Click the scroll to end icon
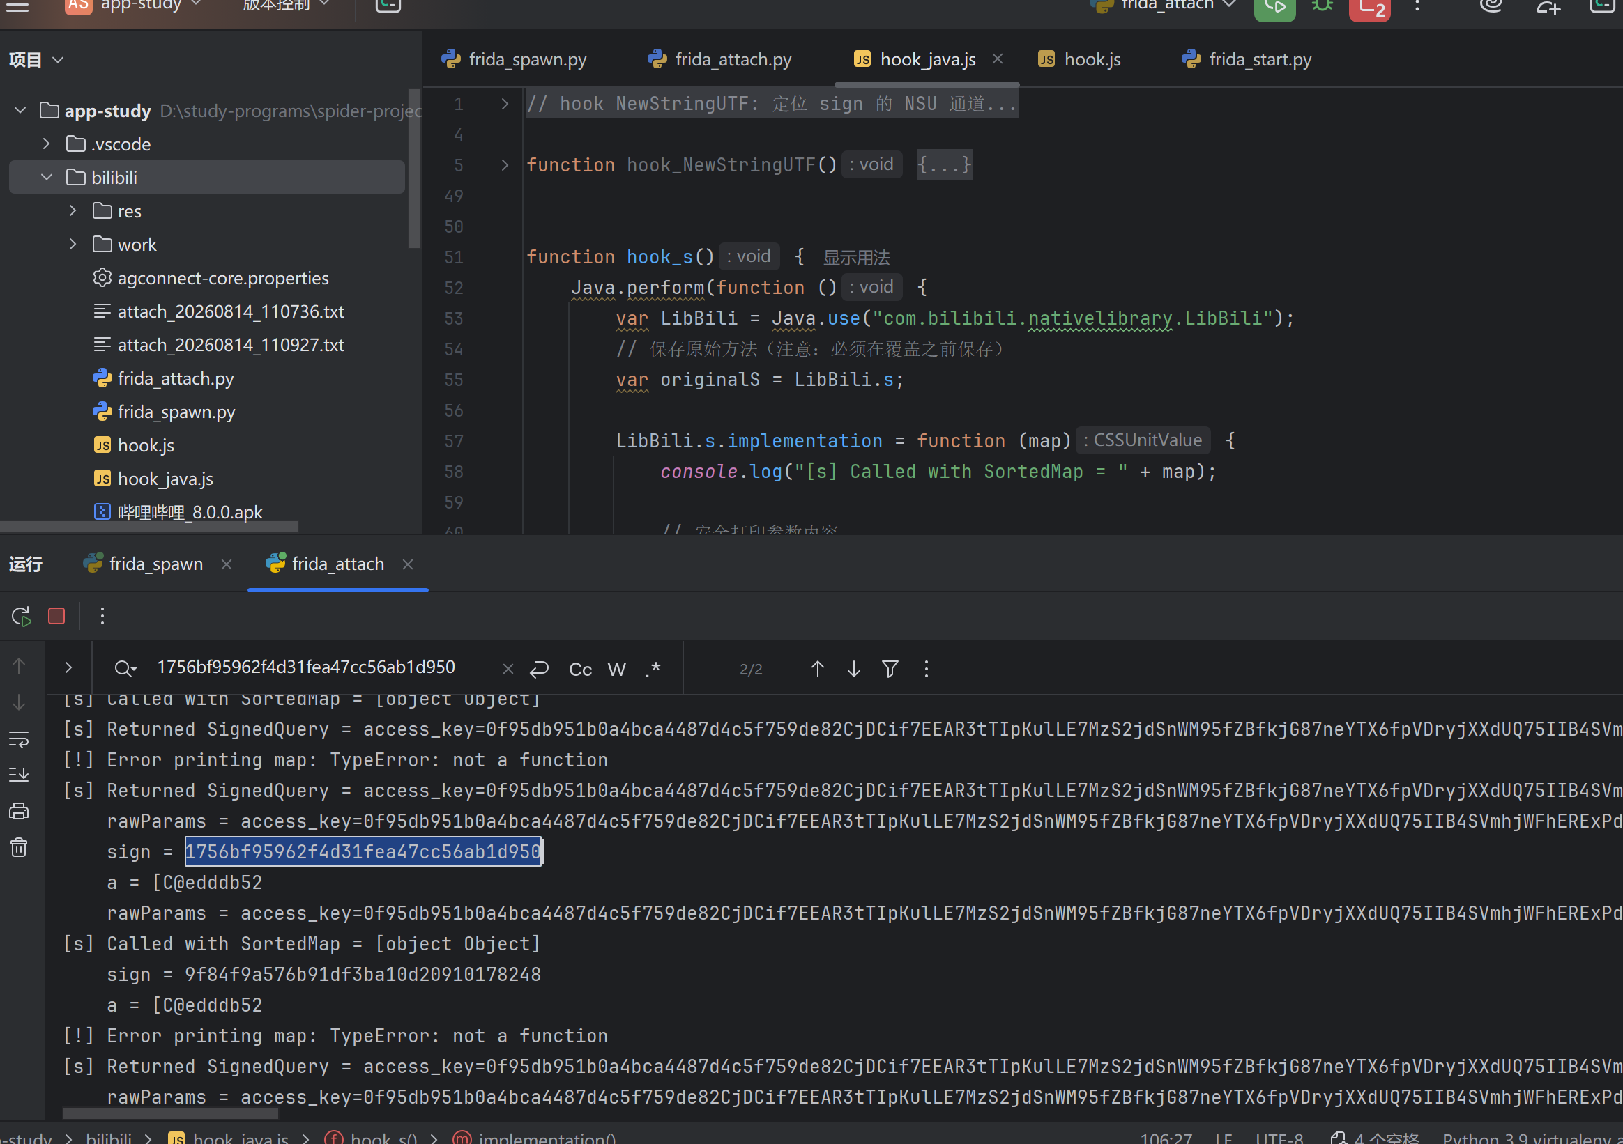Screen dimensions: 1623x1144 pyautogui.click(x=19, y=775)
